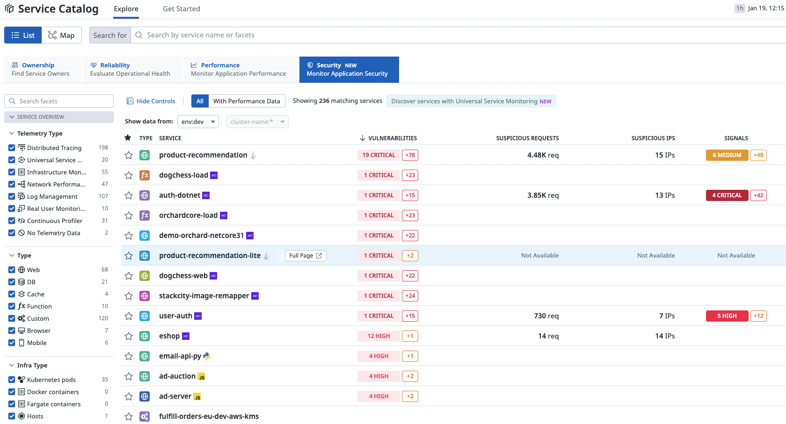Open Full Page for product-recommendation-lite

click(x=306, y=256)
